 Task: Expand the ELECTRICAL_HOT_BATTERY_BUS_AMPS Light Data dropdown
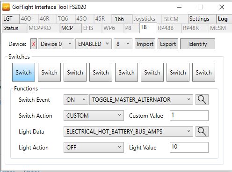tap(128, 131)
